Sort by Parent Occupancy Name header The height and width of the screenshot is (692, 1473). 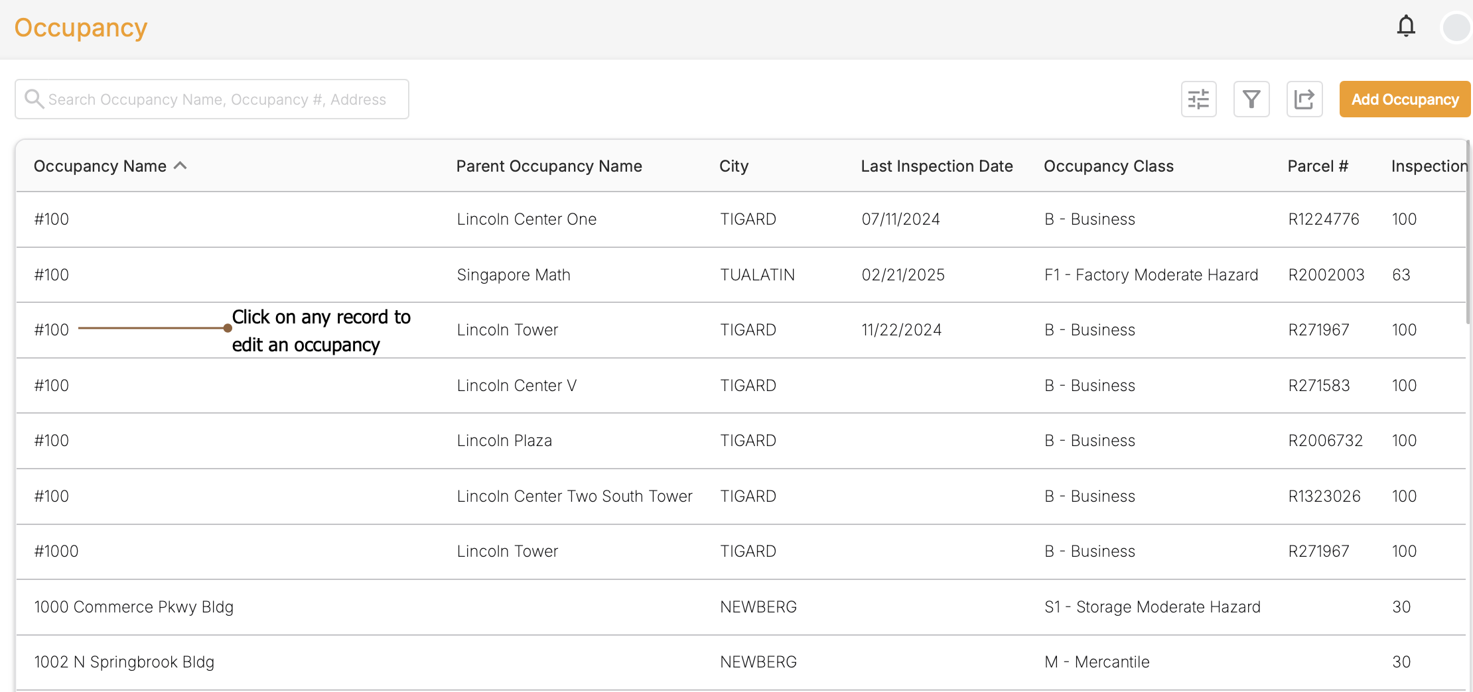549,166
